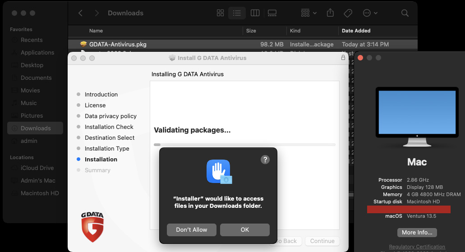
Task: Open Pictures in Finder sidebar
Action: pos(32,115)
